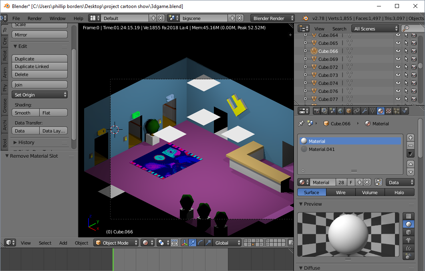The image size is (425, 271).
Task: Open the Set Origin dropdown
Action: click(x=40, y=95)
